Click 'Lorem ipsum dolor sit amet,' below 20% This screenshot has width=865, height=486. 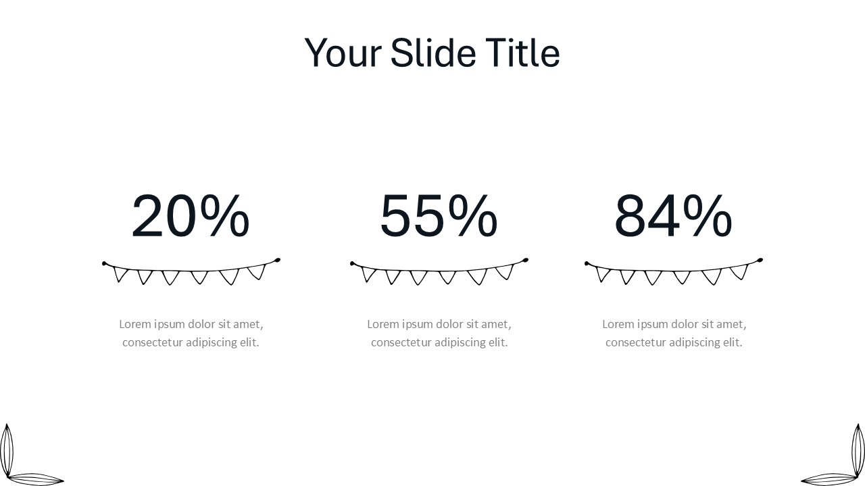tap(191, 324)
